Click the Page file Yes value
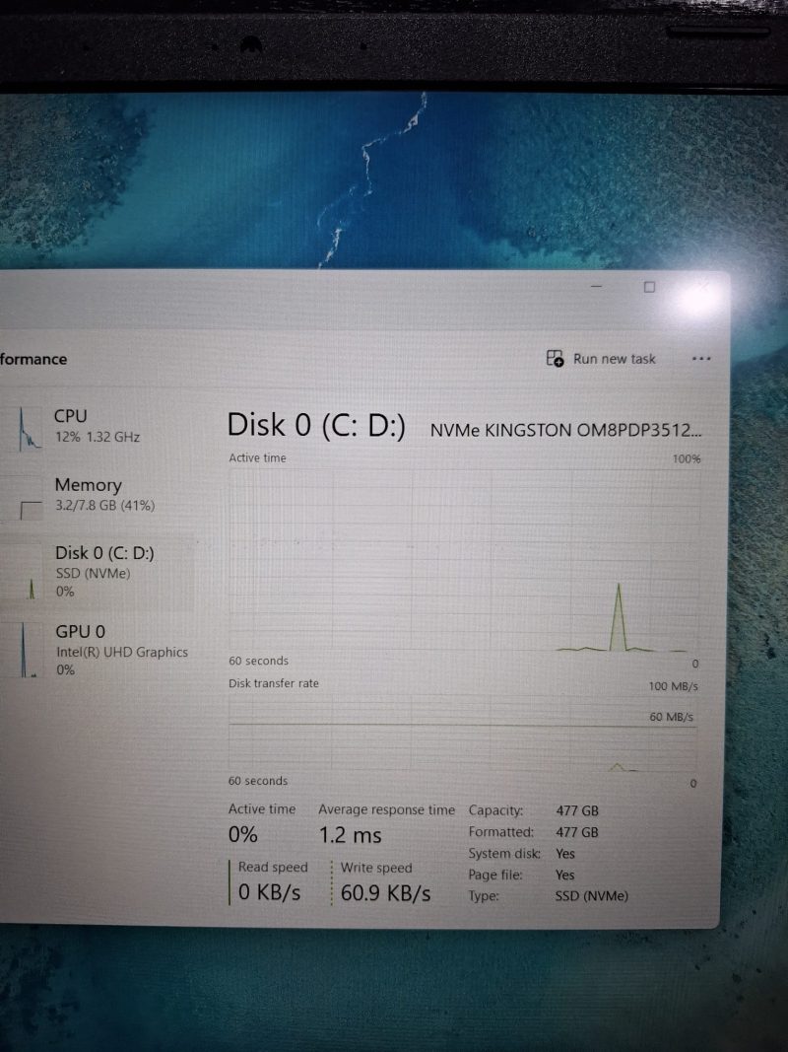Image resolution: width=788 pixels, height=1052 pixels. [564, 875]
